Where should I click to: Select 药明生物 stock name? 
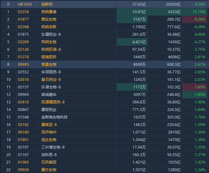(x=49, y=42)
